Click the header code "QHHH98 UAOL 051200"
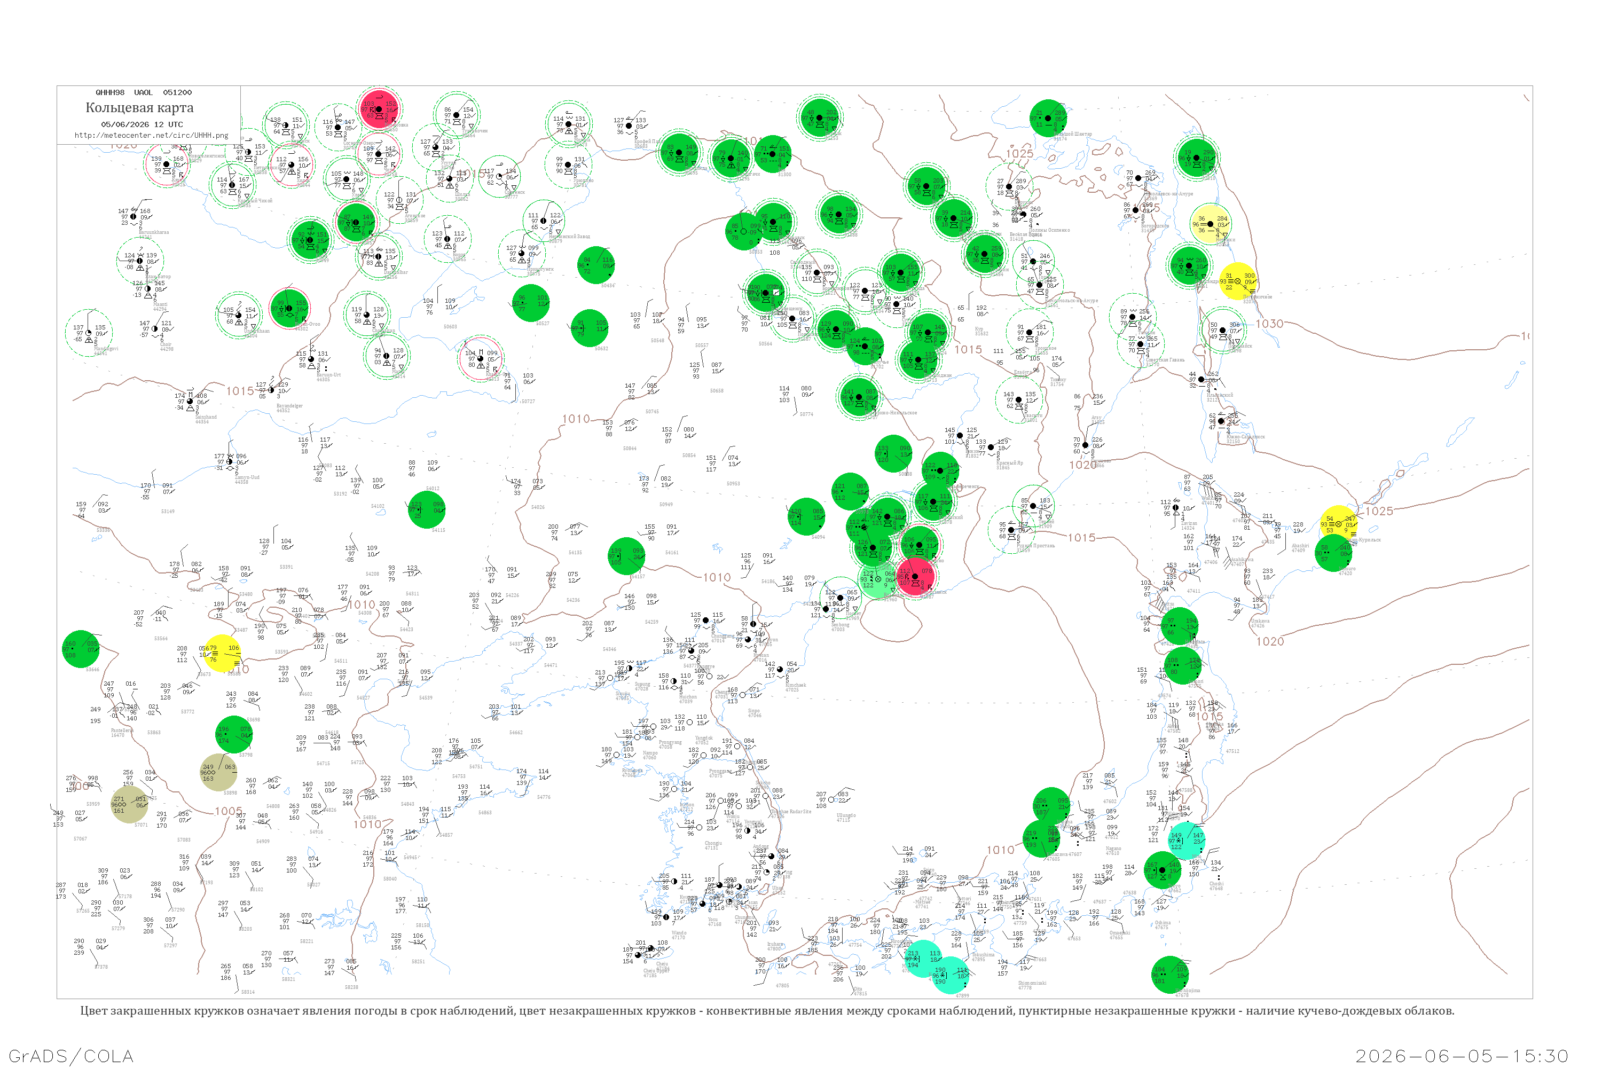The image size is (1602, 1068). pos(144,92)
